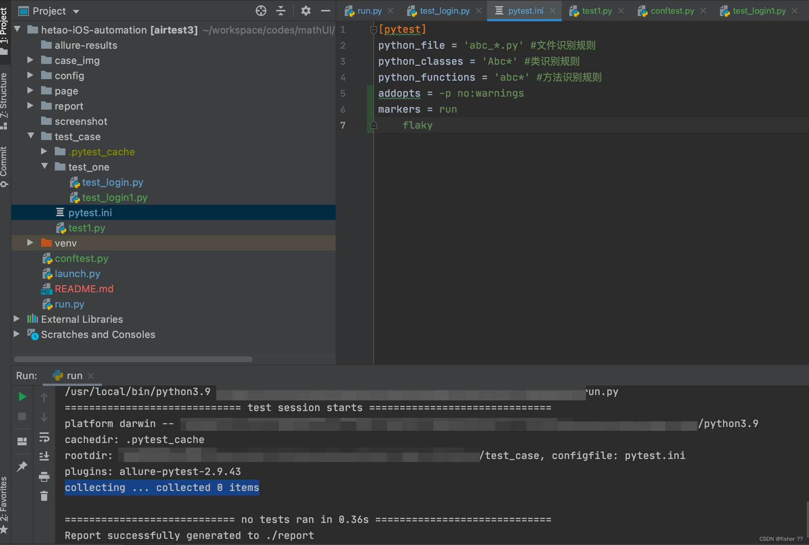Screen dimensions: 809x545
Task: Switch to the test_login.py editor tab
Action: [x=444, y=11]
